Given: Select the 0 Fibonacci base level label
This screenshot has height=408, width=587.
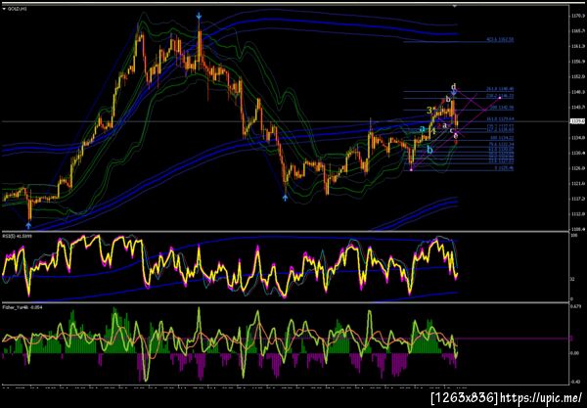Looking at the screenshot, I should [504, 168].
